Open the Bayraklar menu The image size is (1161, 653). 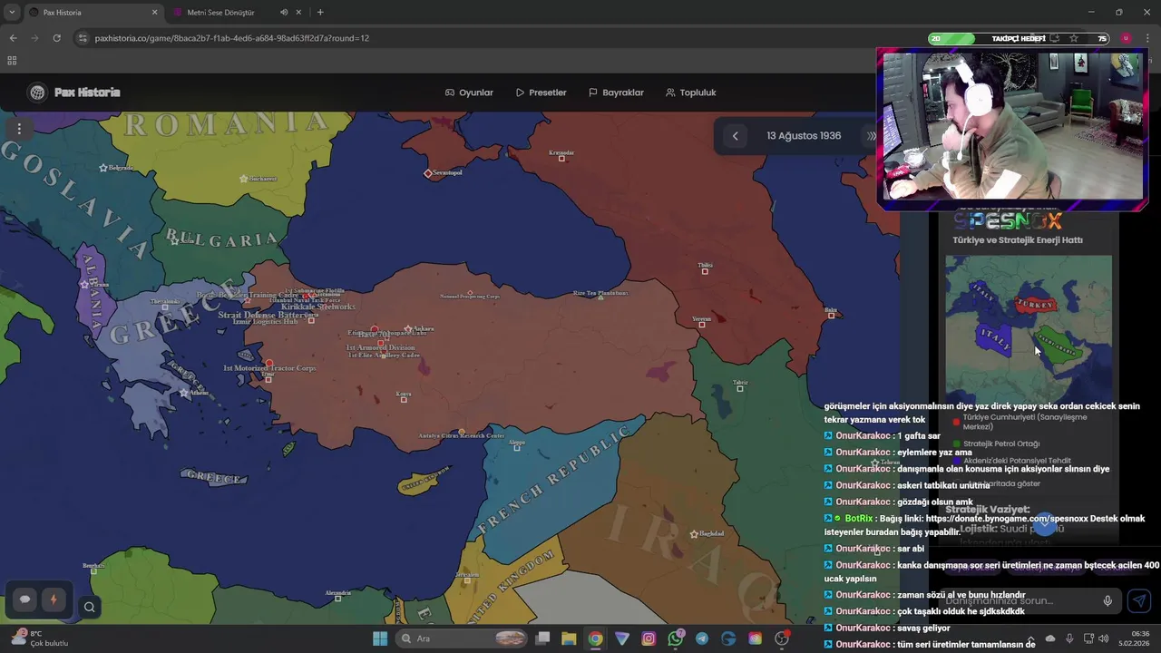[616, 93]
